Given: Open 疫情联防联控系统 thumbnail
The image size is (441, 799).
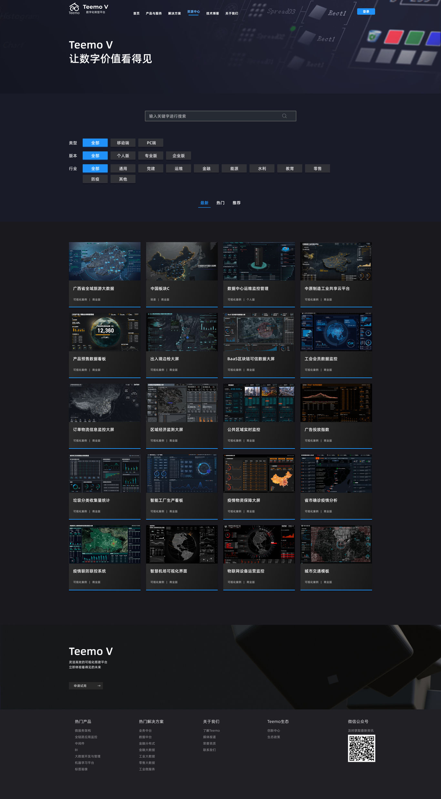Looking at the screenshot, I should click(x=105, y=544).
